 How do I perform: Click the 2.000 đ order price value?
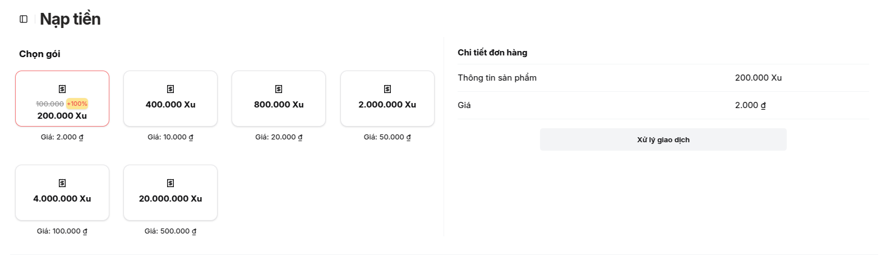(750, 105)
